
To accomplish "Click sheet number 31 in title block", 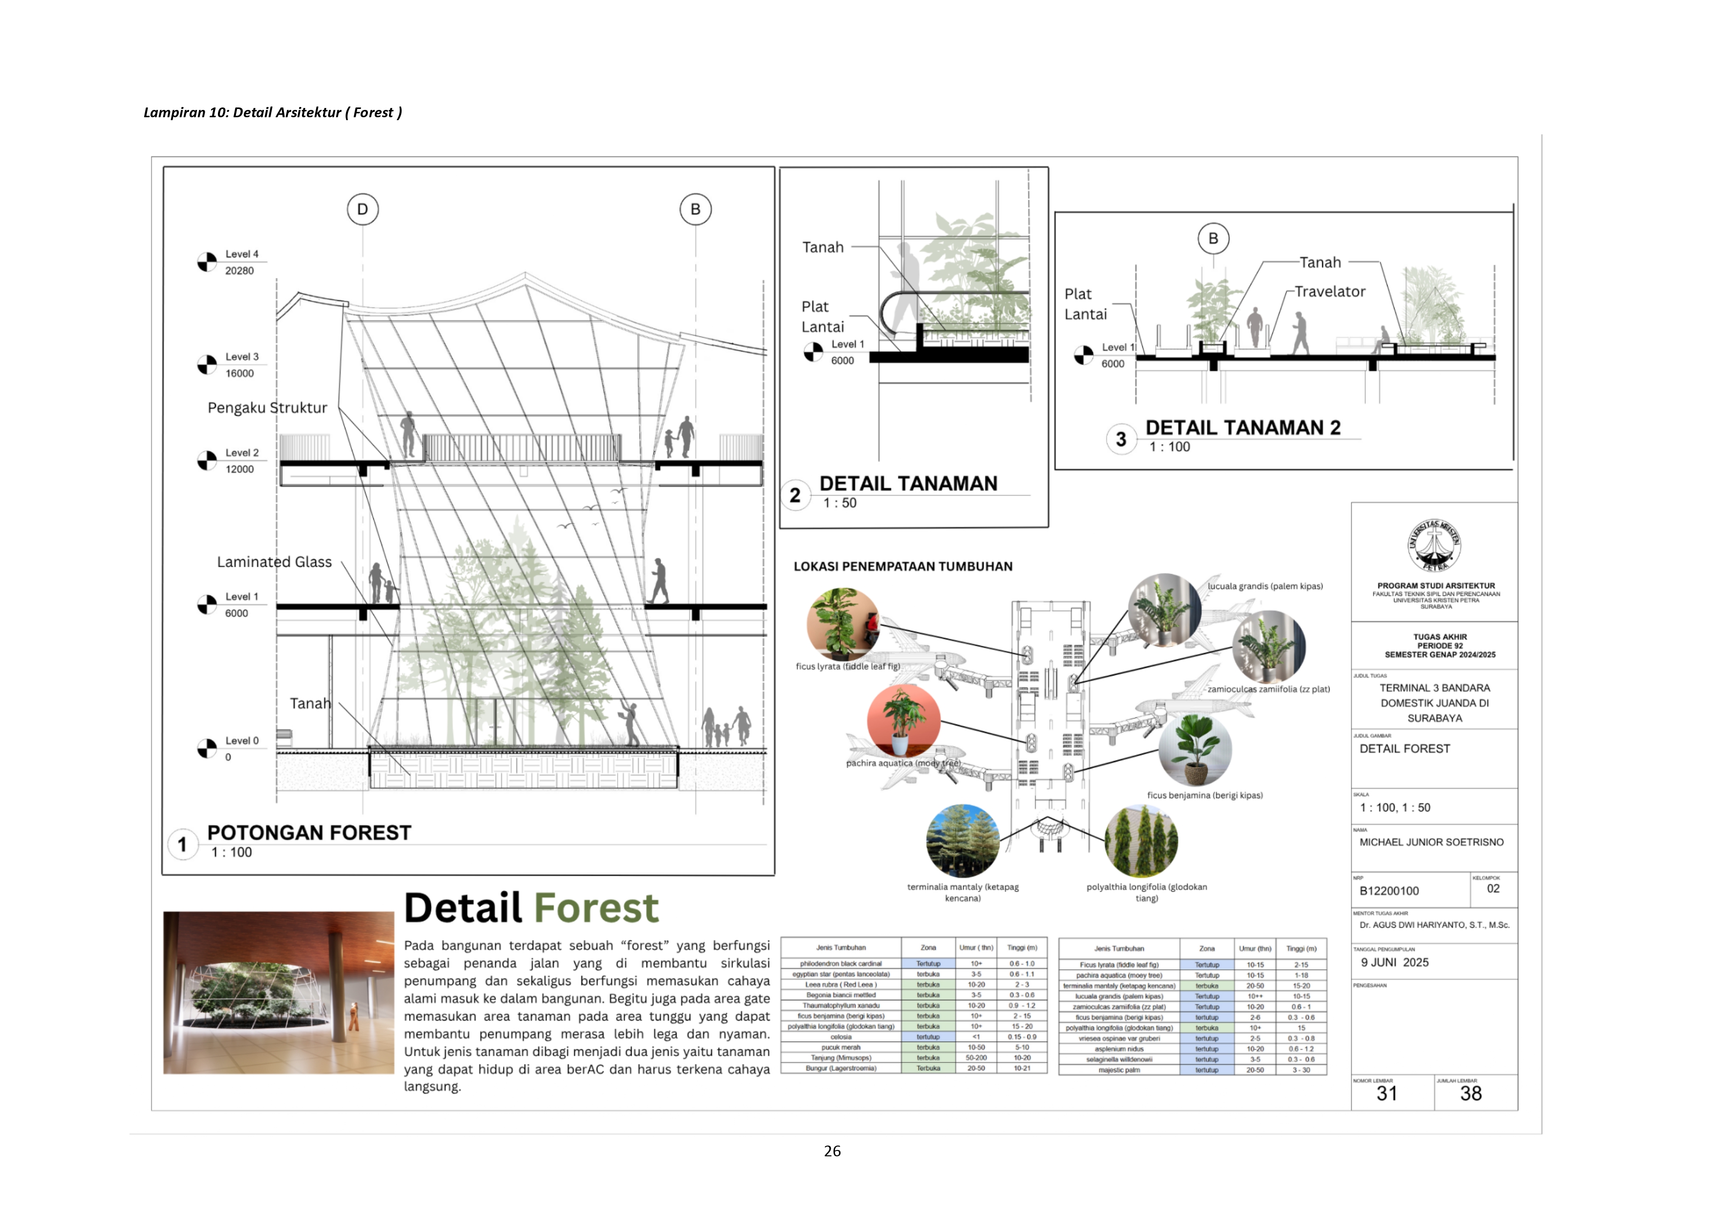I will coord(1386,1093).
